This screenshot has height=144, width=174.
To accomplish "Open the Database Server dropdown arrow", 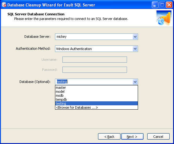I will click(135, 37).
